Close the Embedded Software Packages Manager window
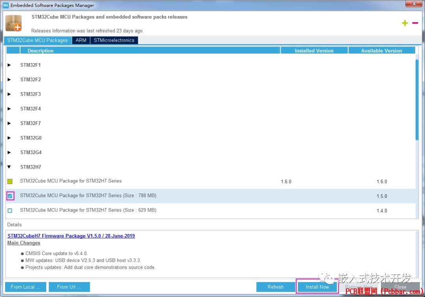This screenshot has height=297, width=425. [x=414, y=4]
